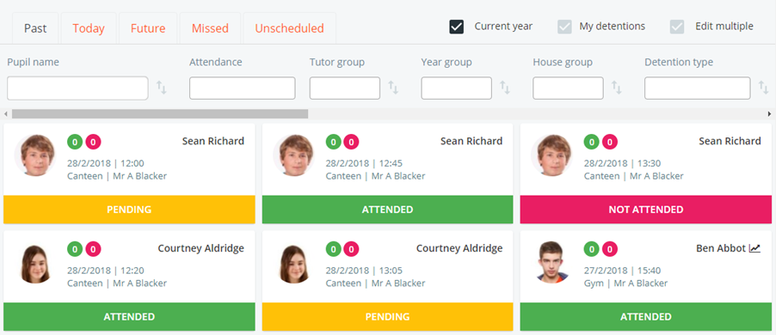Toggle the My detentions checkbox
Viewport: 776px width, 335px height.
(564, 27)
